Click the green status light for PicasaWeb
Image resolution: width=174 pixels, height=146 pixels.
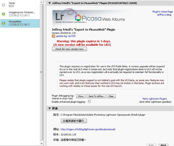coord(3,23)
